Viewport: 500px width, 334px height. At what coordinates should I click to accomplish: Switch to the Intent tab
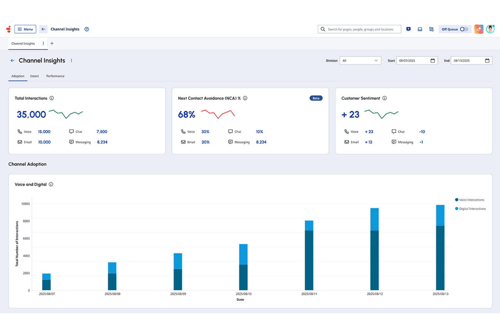pos(34,76)
